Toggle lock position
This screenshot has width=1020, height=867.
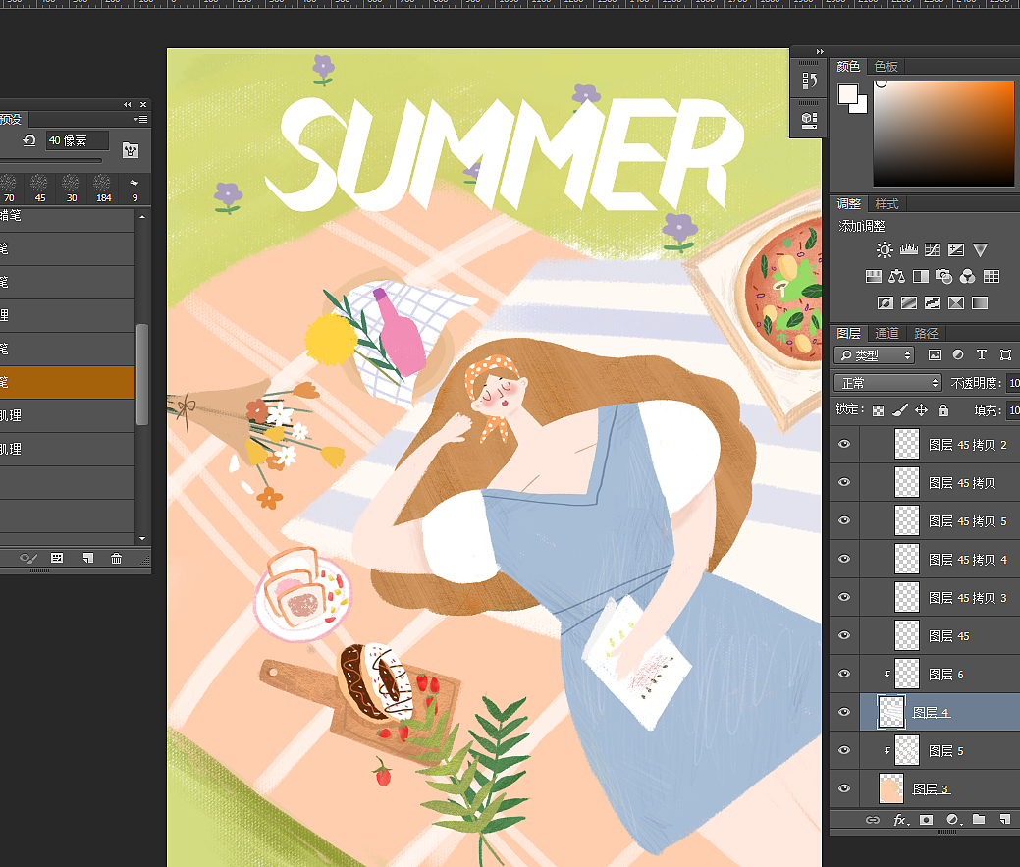pos(921,409)
